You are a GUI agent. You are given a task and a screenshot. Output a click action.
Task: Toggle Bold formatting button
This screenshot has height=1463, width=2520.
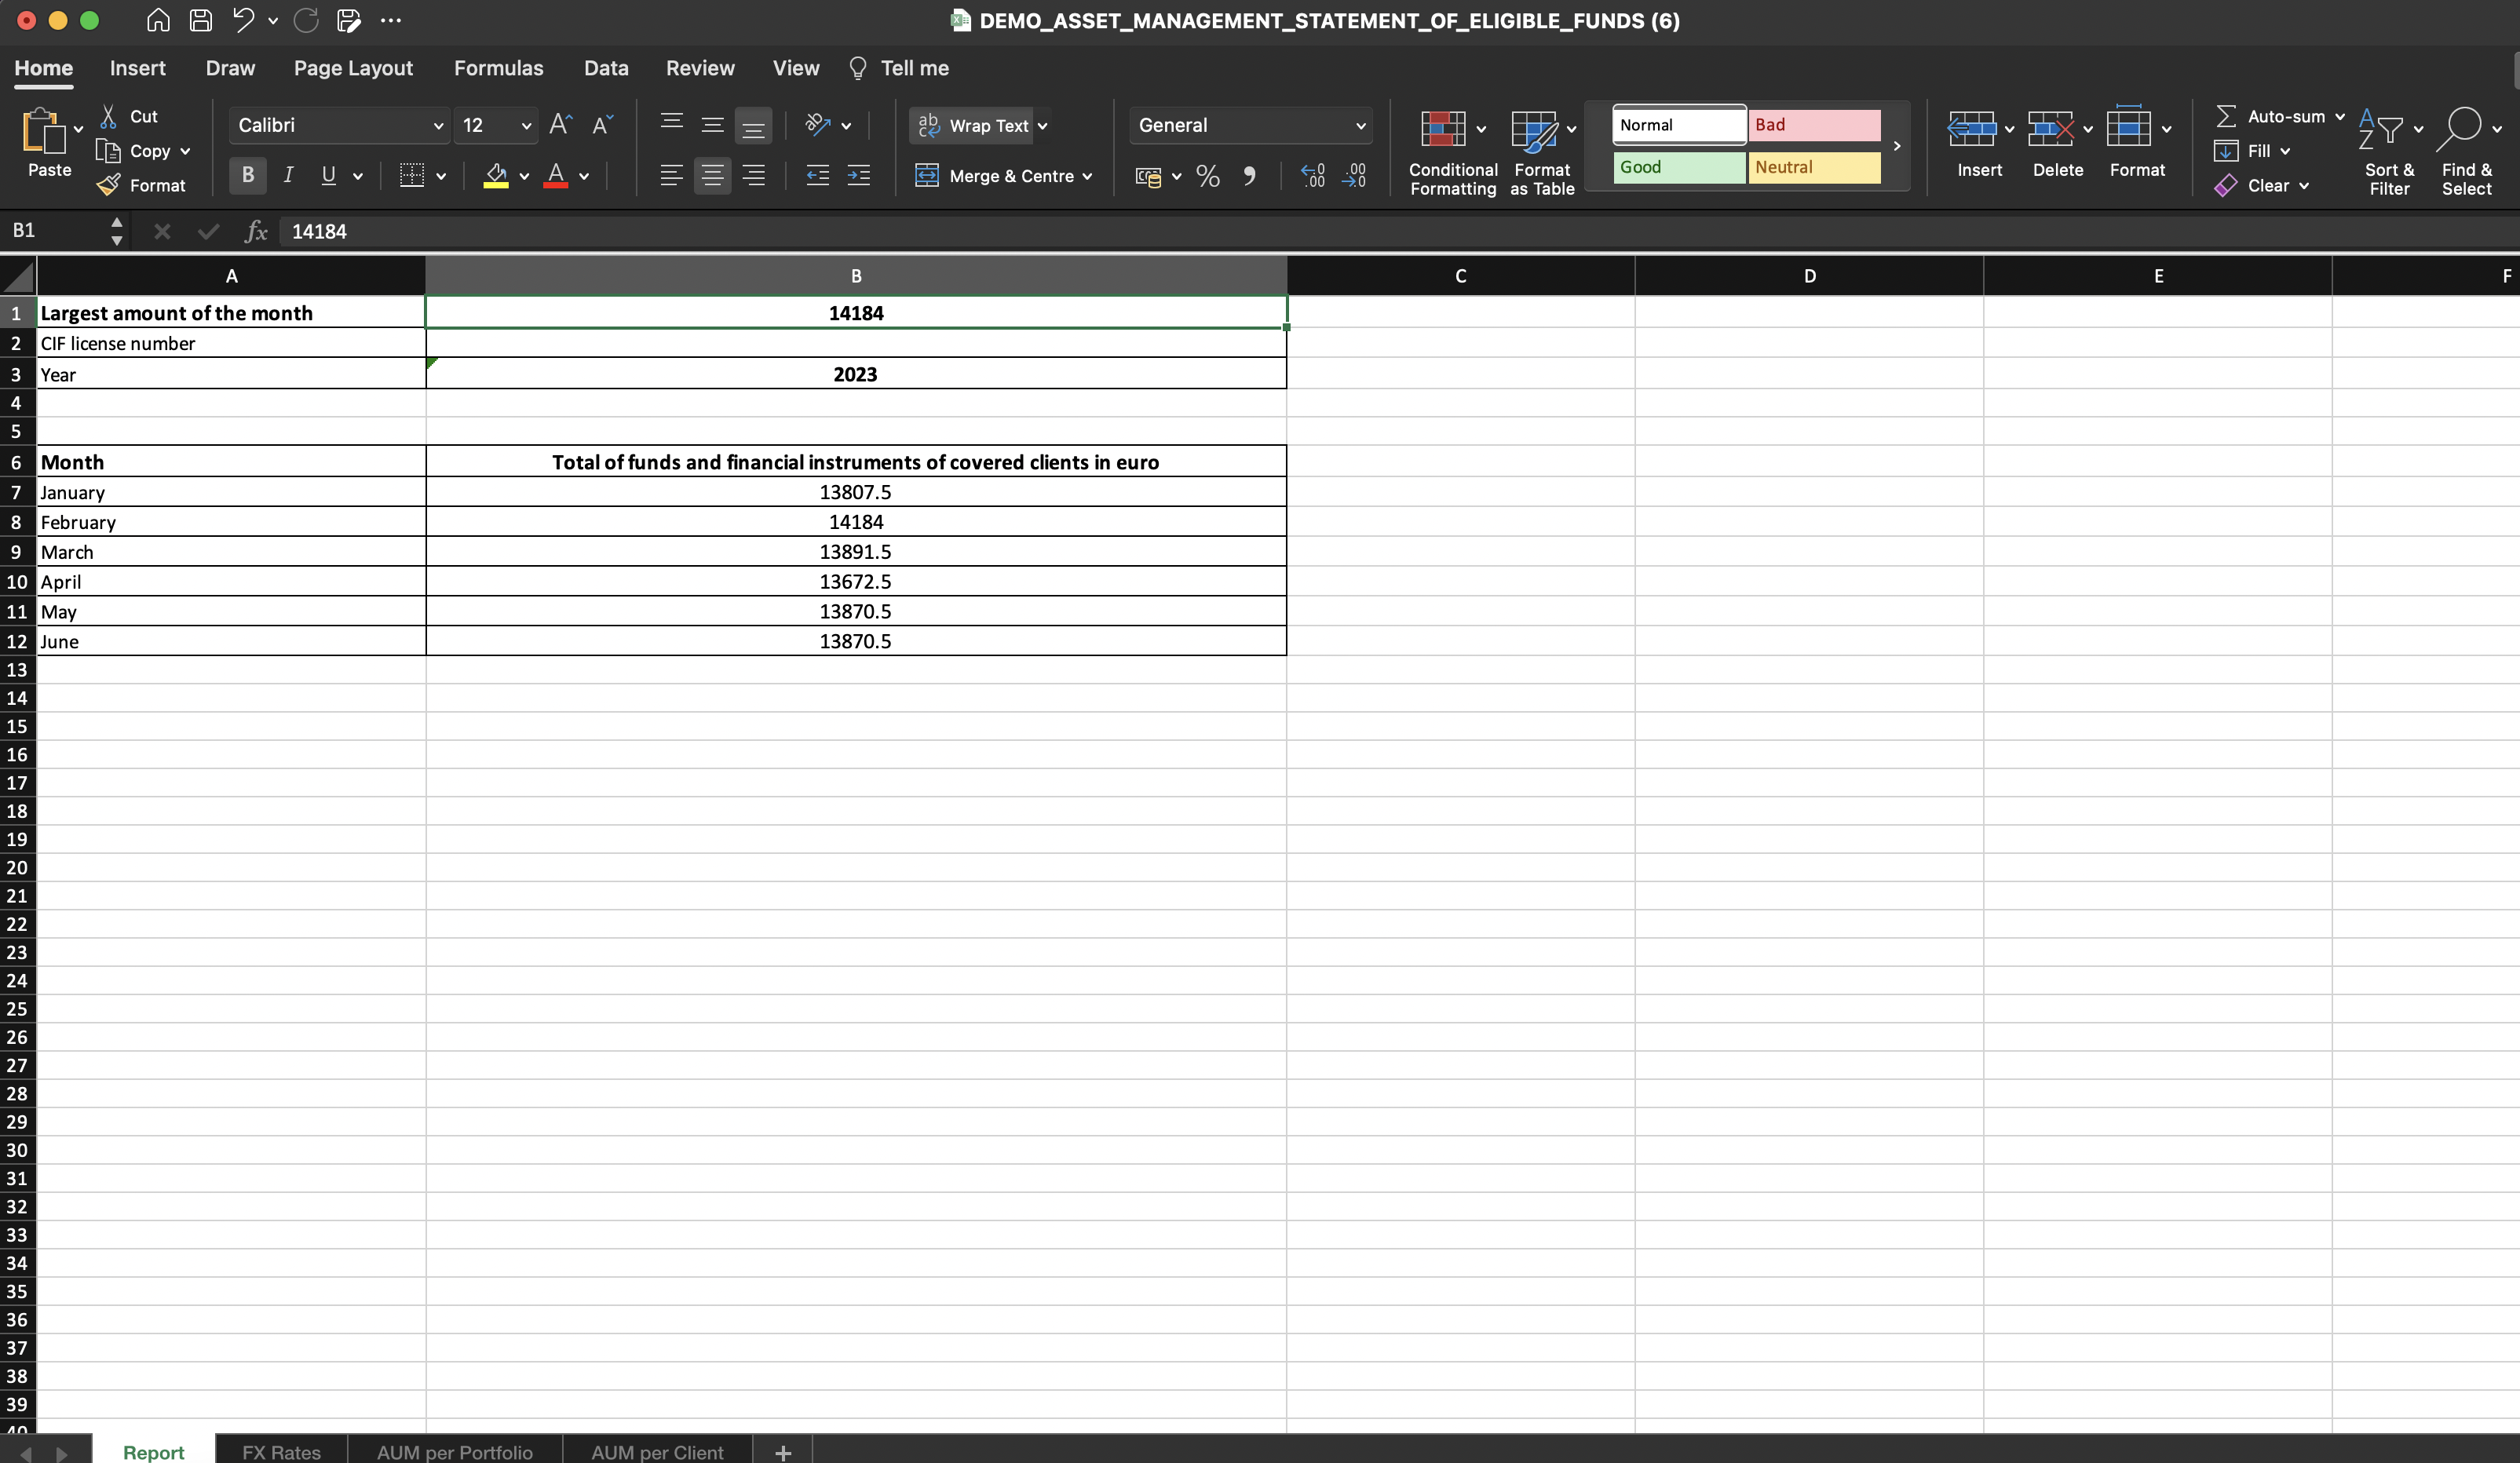[247, 176]
